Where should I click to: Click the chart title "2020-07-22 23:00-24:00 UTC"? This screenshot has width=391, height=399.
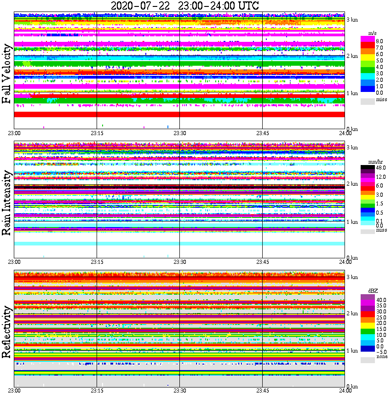[184, 6]
